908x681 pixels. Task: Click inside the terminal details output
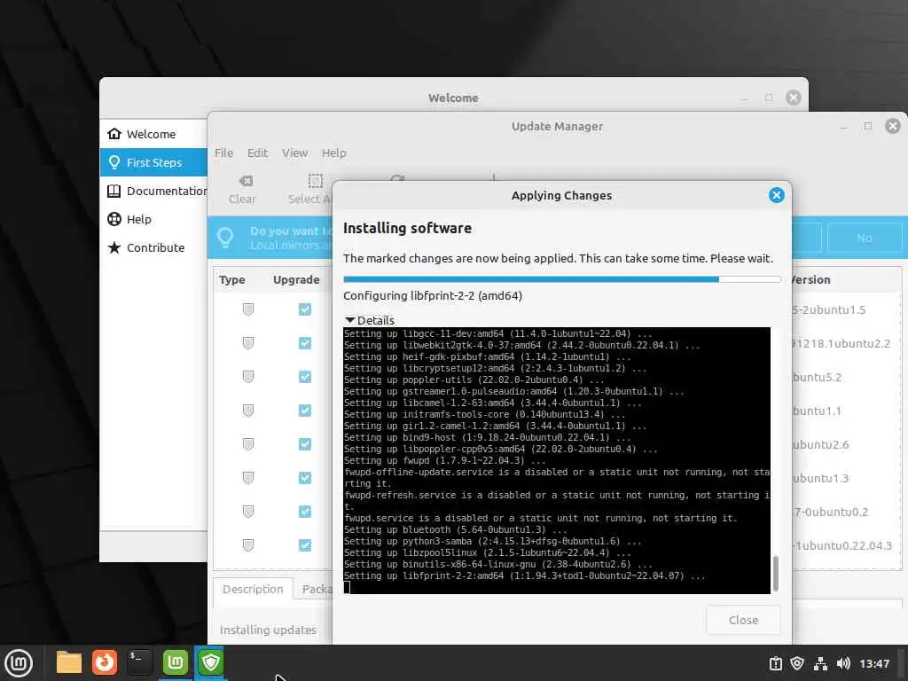(557, 460)
